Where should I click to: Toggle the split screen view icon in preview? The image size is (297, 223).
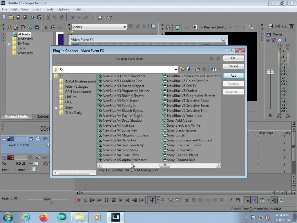pos(195,27)
